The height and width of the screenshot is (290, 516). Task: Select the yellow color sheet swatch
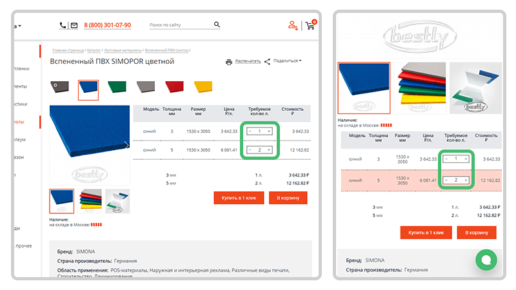pyautogui.click(x=203, y=87)
